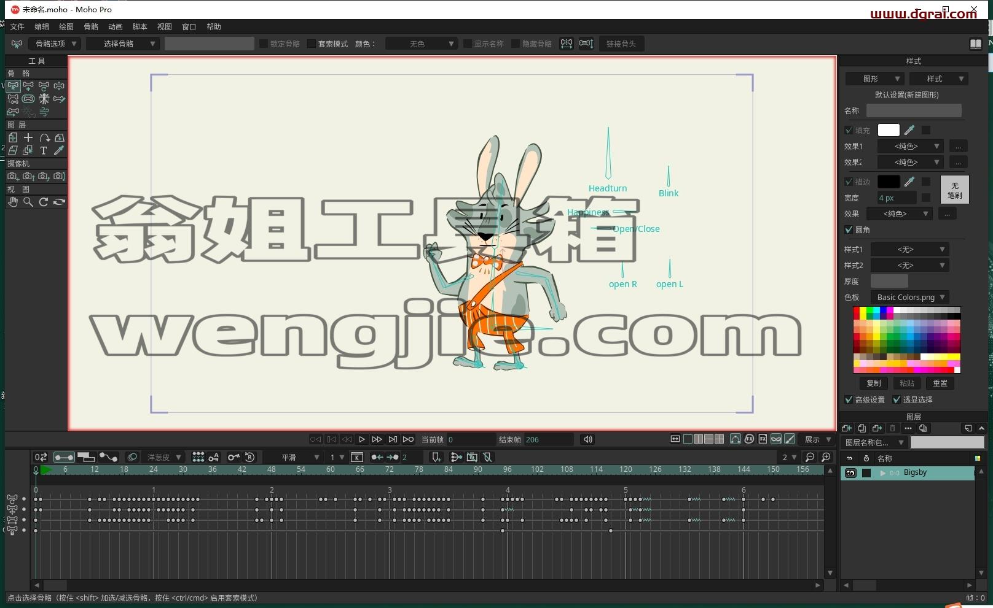The image size is (993, 608).
Task: Click the black stroke color swatch
Action: (x=889, y=182)
